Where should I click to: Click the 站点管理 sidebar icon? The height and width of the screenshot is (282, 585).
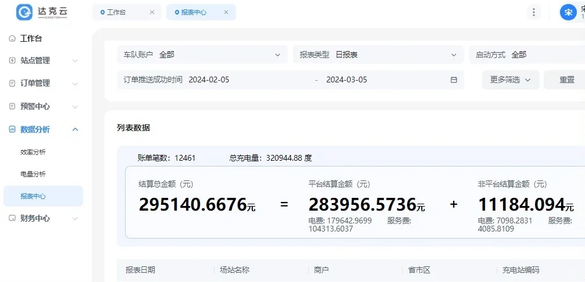(x=12, y=60)
